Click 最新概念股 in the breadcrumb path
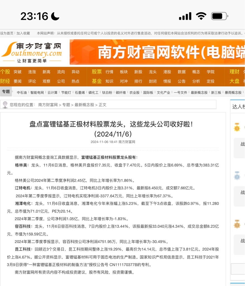The height and width of the screenshot is (286, 245). coord(84,105)
